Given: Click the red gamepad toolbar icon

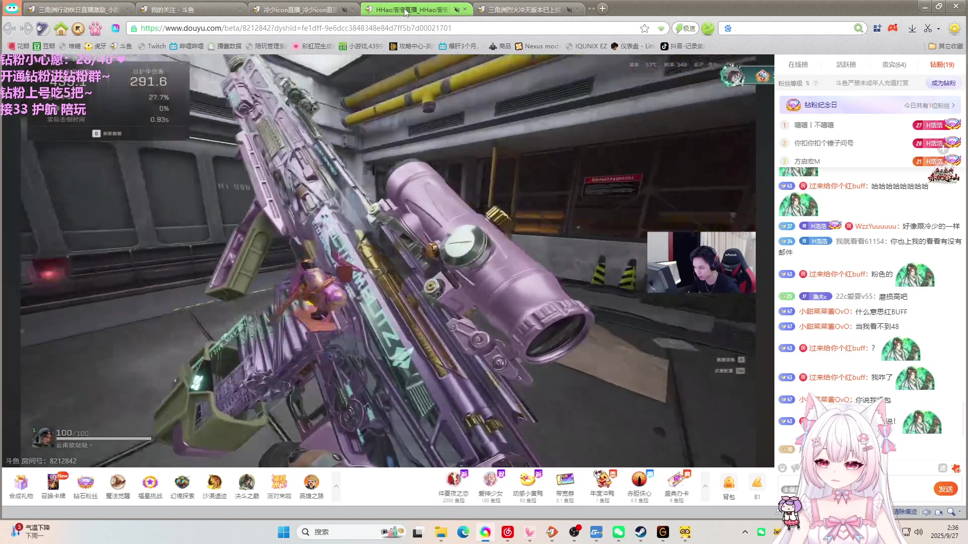Looking at the screenshot, I should click(893, 28).
